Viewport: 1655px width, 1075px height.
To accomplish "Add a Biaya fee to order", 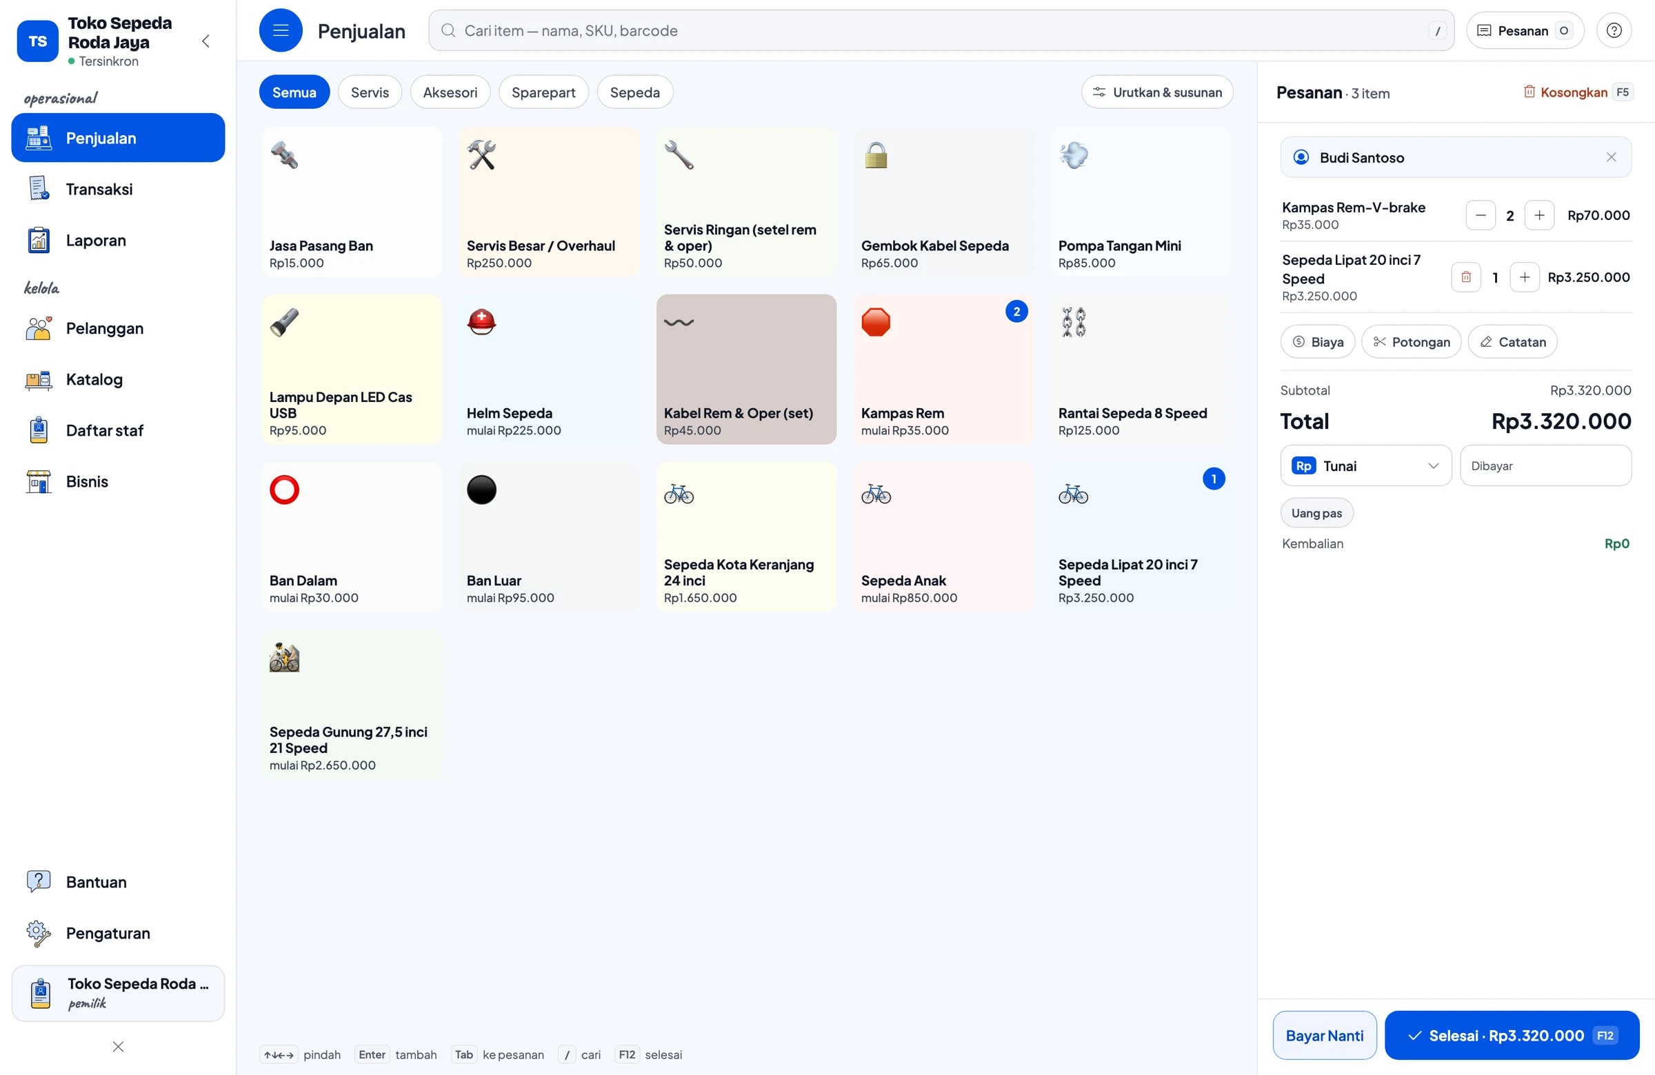I will coord(1317,341).
